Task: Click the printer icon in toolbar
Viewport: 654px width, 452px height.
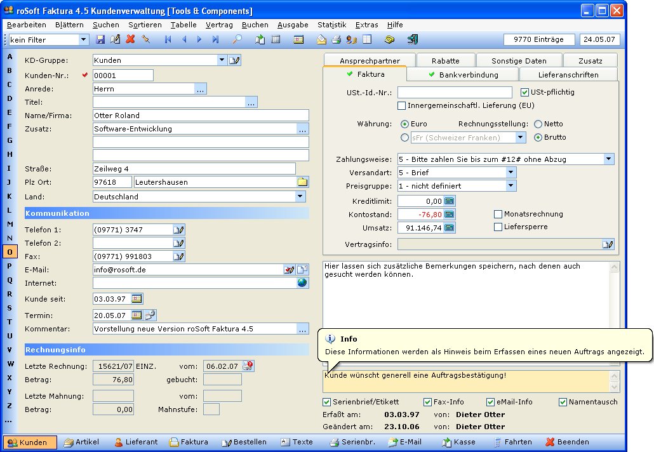Action: pyautogui.click(x=337, y=39)
